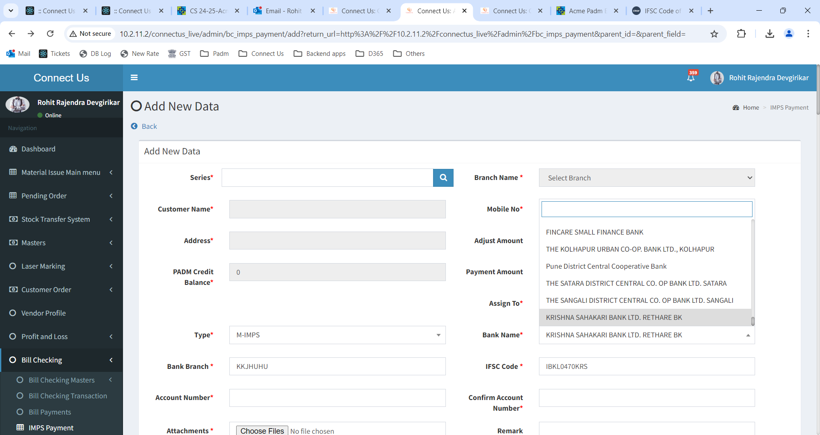Click the user avatar in top header

tap(717, 78)
